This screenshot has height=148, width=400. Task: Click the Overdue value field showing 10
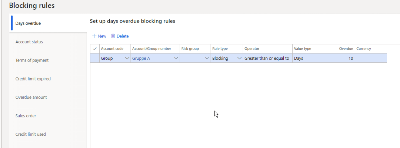tap(338, 58)
